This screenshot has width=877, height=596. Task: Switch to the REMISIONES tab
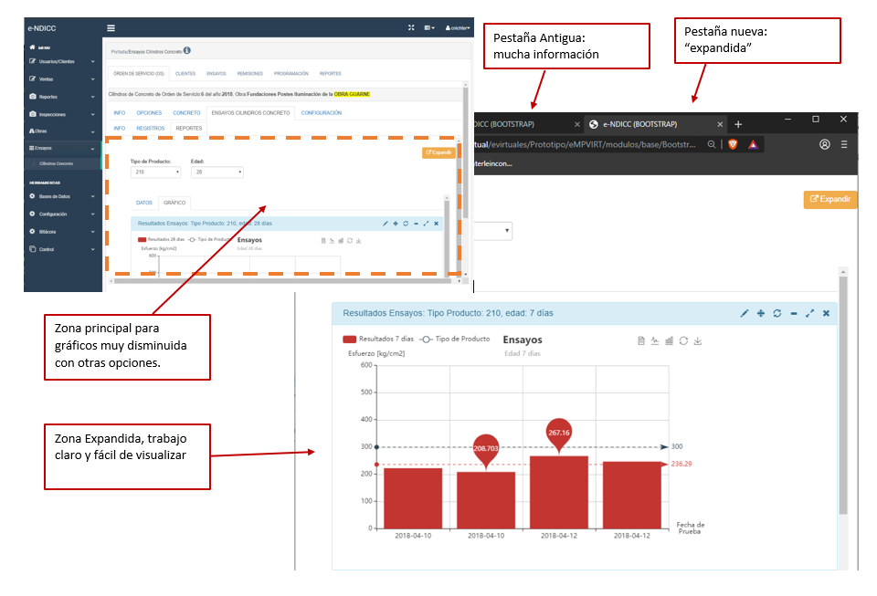pos(249,74)
